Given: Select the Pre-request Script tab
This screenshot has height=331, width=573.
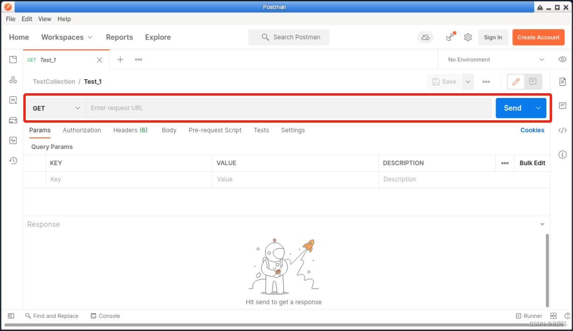Looking at the screenshot, I should [215, 130].
